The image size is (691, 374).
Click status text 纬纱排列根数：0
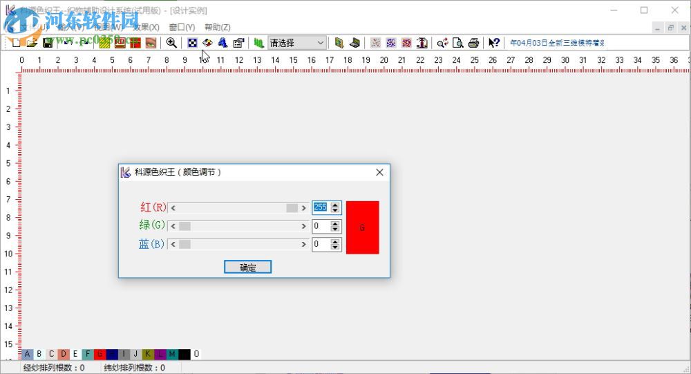(135, 367)
